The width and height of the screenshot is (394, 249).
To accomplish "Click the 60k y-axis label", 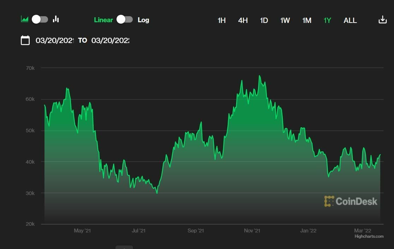I will pyautogui.click(x=30, y=99).
